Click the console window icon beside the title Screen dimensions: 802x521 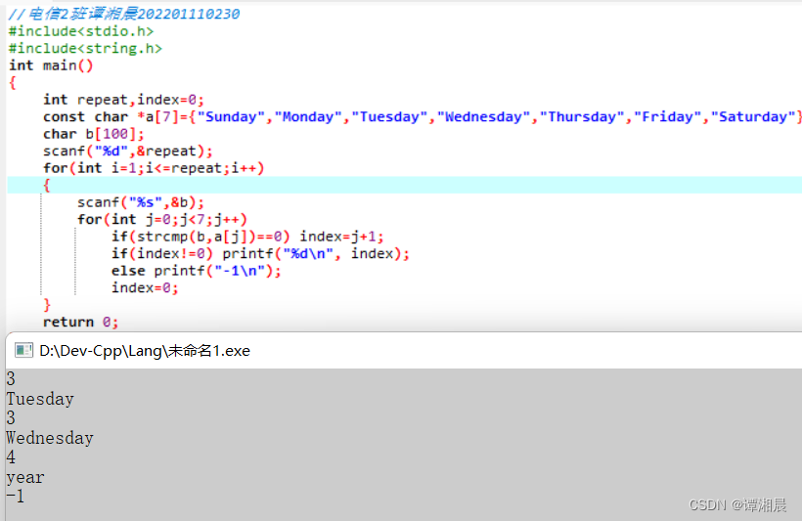pos(23,350)
